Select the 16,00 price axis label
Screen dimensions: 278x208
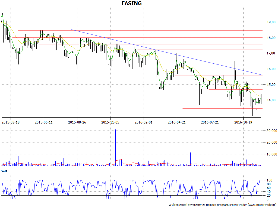(x=271, y=69)
